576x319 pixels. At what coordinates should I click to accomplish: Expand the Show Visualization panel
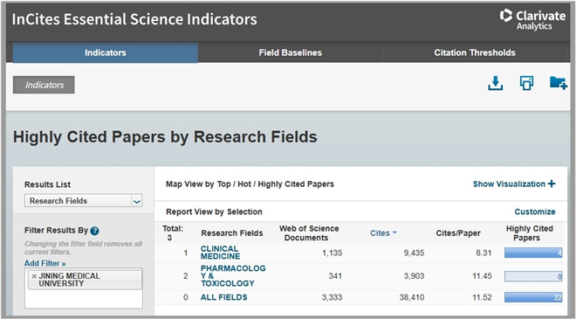pyautogui.click(x=514, y=184)
